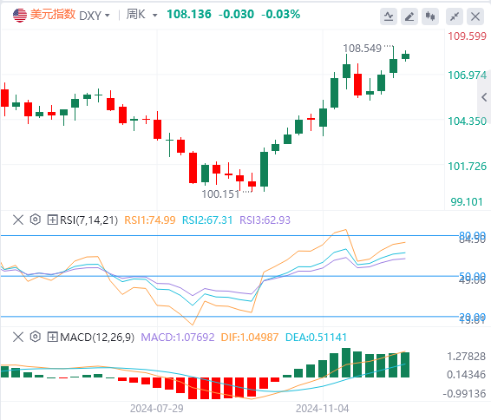Expand the right side panel arrow
Viewport: 491px width, 420px height.
[x=484, y=97]
